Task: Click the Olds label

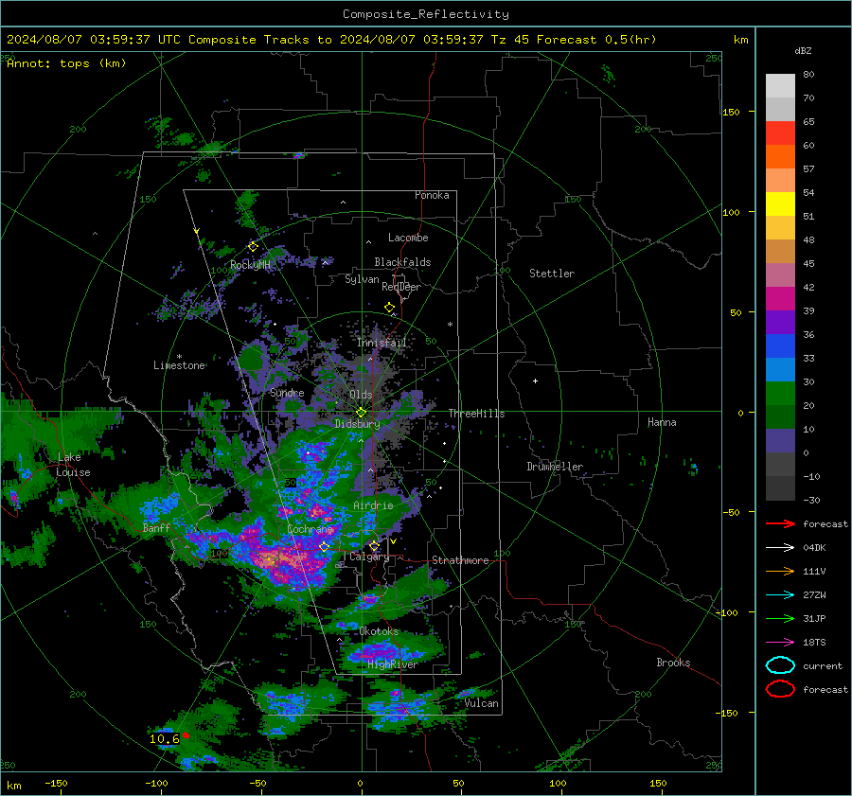Action: 361,395
